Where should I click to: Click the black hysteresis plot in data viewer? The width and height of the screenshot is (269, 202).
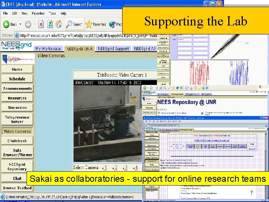(x=225, y=46)
